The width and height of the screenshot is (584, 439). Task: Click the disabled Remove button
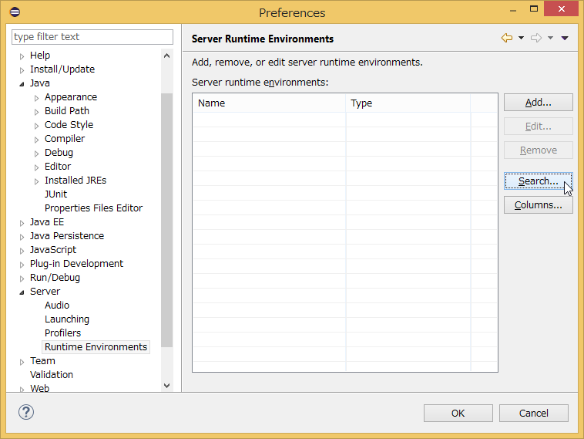pyautogui.click(x=539, y=150)
